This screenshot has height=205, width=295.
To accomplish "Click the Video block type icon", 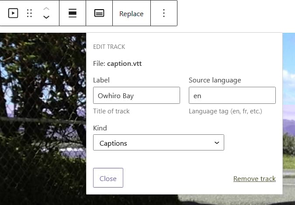I will (13, 14).
